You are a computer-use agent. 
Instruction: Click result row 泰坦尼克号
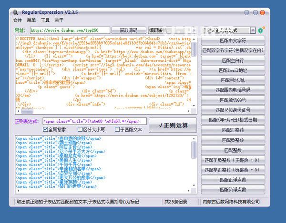(x=56, y=156)
